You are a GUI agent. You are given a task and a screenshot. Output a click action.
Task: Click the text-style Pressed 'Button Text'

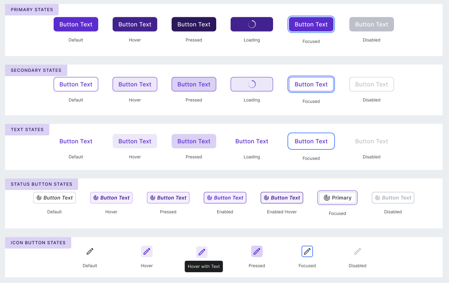click(x=194, y=141)
